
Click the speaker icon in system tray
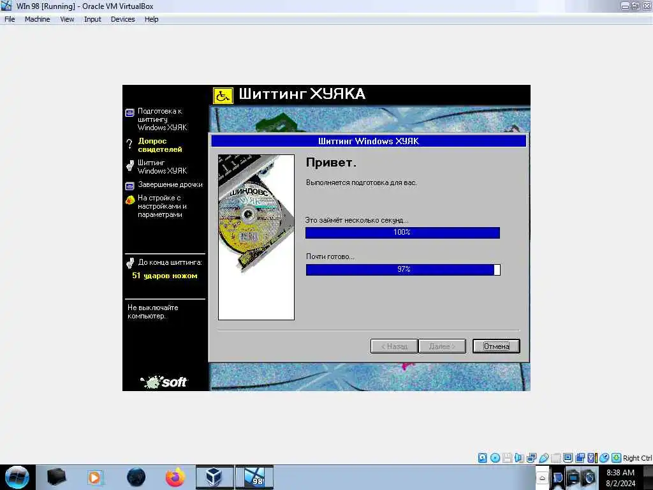click(x=589, y=478)
